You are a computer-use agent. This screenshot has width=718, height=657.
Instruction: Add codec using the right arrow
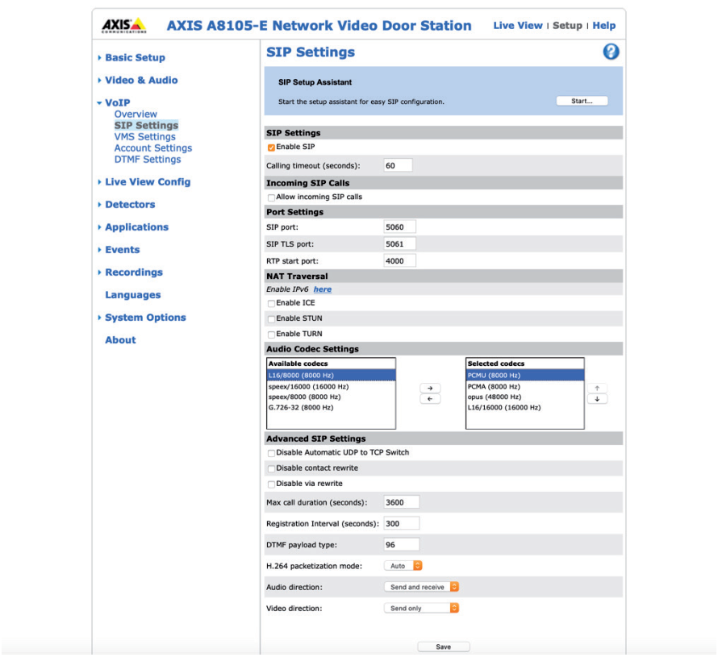430,388
